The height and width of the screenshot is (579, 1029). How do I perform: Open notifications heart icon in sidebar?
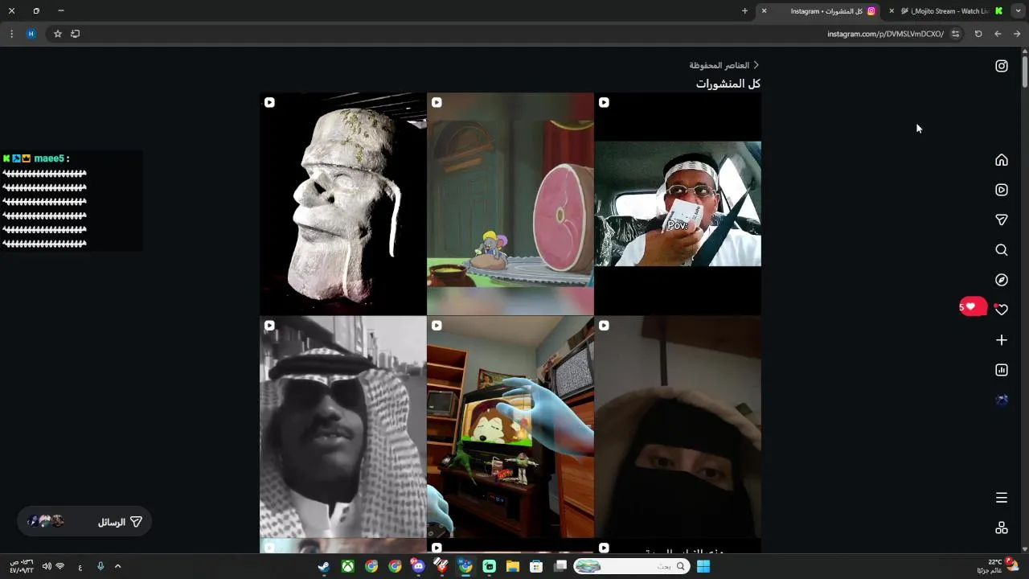coord(1002,310)
